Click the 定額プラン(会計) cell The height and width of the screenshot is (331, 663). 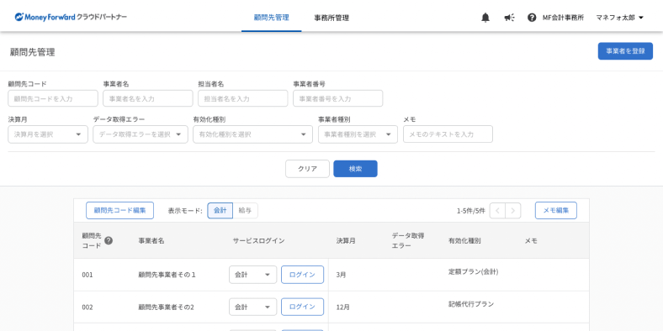tap(474, 271)
